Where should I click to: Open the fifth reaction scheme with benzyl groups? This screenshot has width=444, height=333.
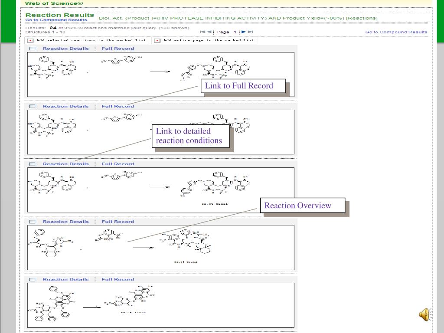(x=160, y=305)
